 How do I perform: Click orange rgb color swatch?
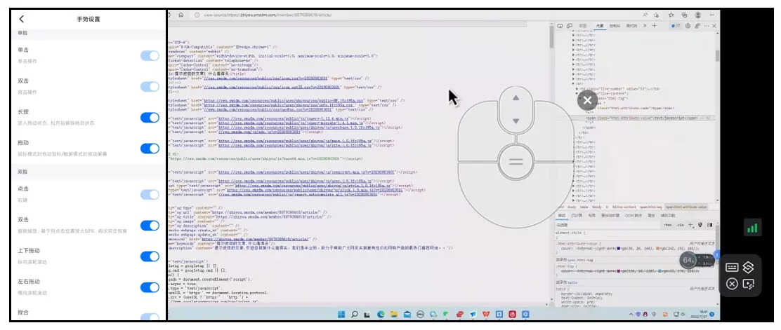(x=658, y=248)
